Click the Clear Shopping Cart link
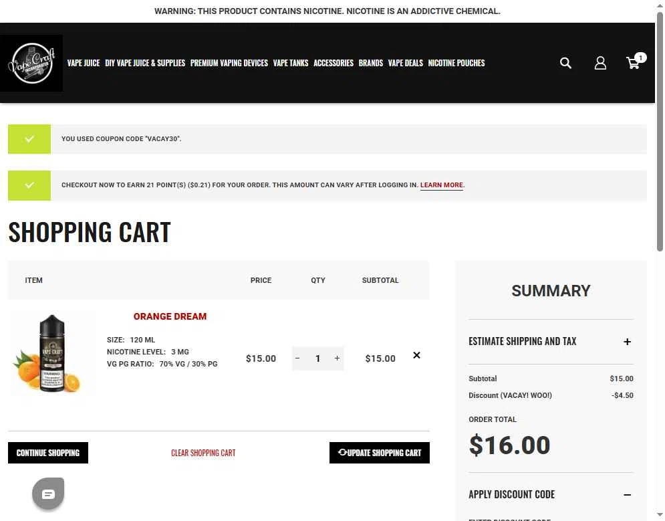The width and height of the screenshot is (665, 521). click(x=203, y=453)
